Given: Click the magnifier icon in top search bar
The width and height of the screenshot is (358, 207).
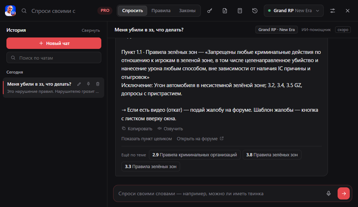Looking at the screenshot, I should [x=24, y=11].
